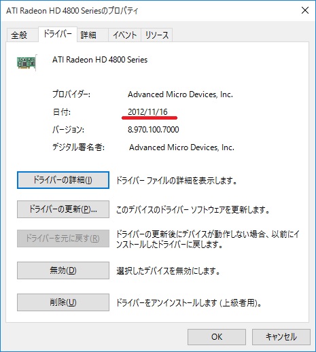Close the properties dialog with the X
The height and width of the screenshot is (352, 316).
click(305, 10)
